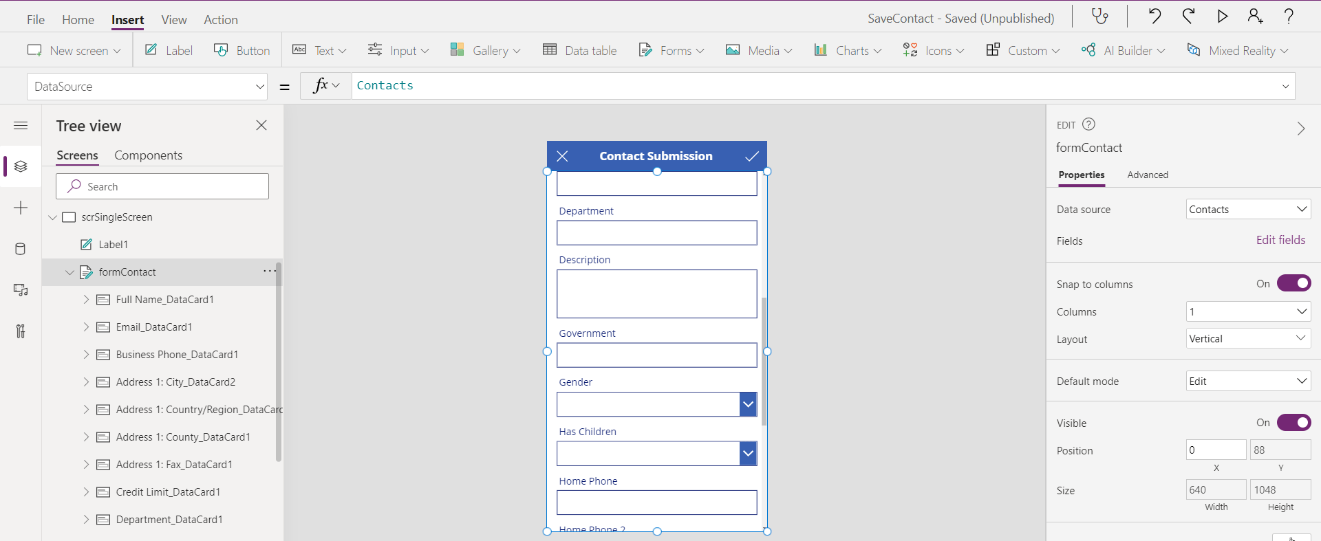Open the App checker stethoscope icon

coord(1100,16)
